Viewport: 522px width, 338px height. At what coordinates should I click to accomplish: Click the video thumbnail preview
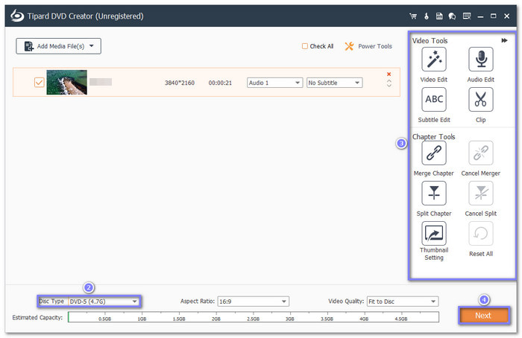point(66,82)
